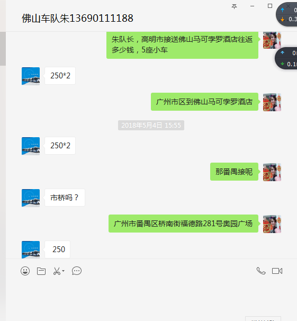The height and width of the screenshot is (321, 297).
Task: Pin the chat window on top
Action: [234, 6]
